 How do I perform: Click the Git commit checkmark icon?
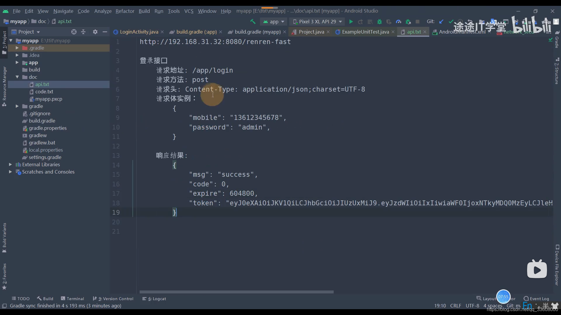(x=451, y=22)
